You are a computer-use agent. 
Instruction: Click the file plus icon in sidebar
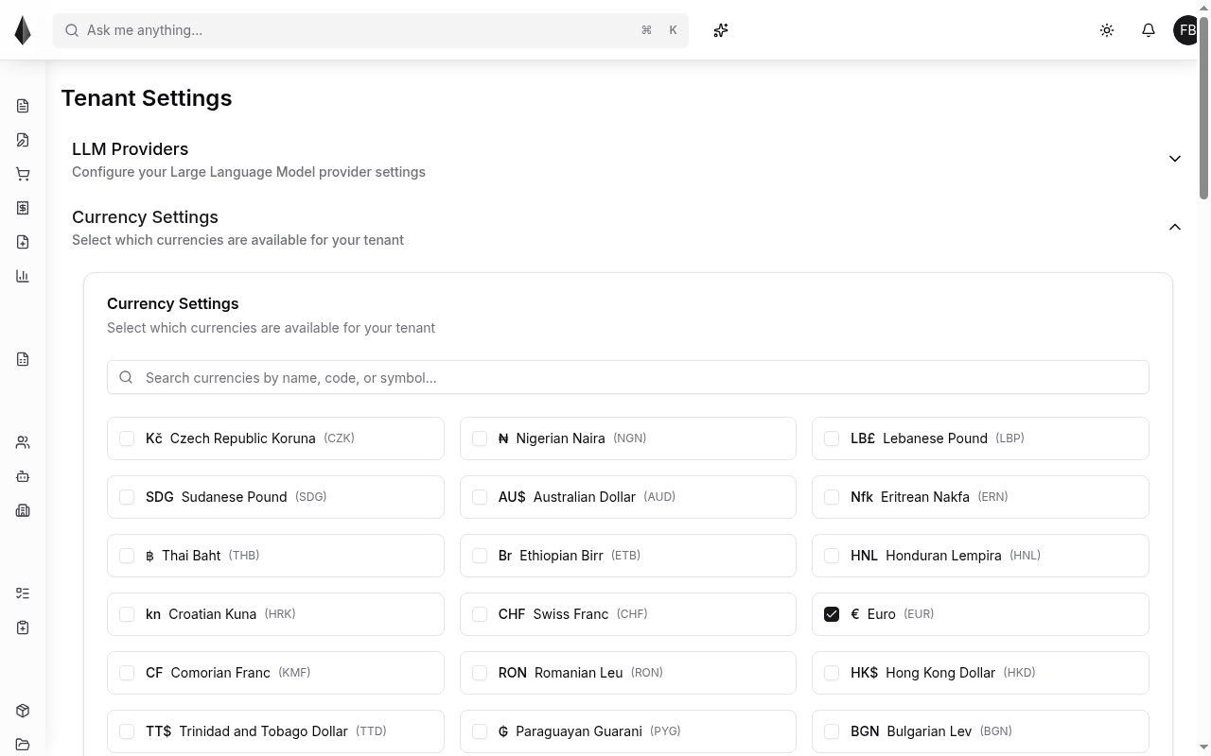(23, 242)
